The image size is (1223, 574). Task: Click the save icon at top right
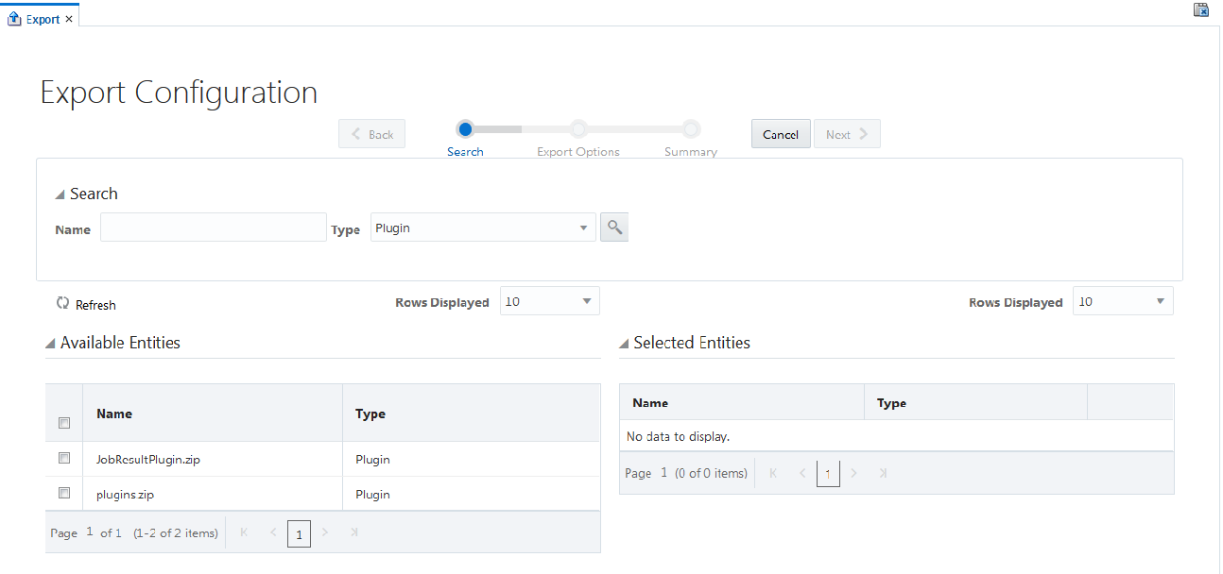tap(1201, 10)
